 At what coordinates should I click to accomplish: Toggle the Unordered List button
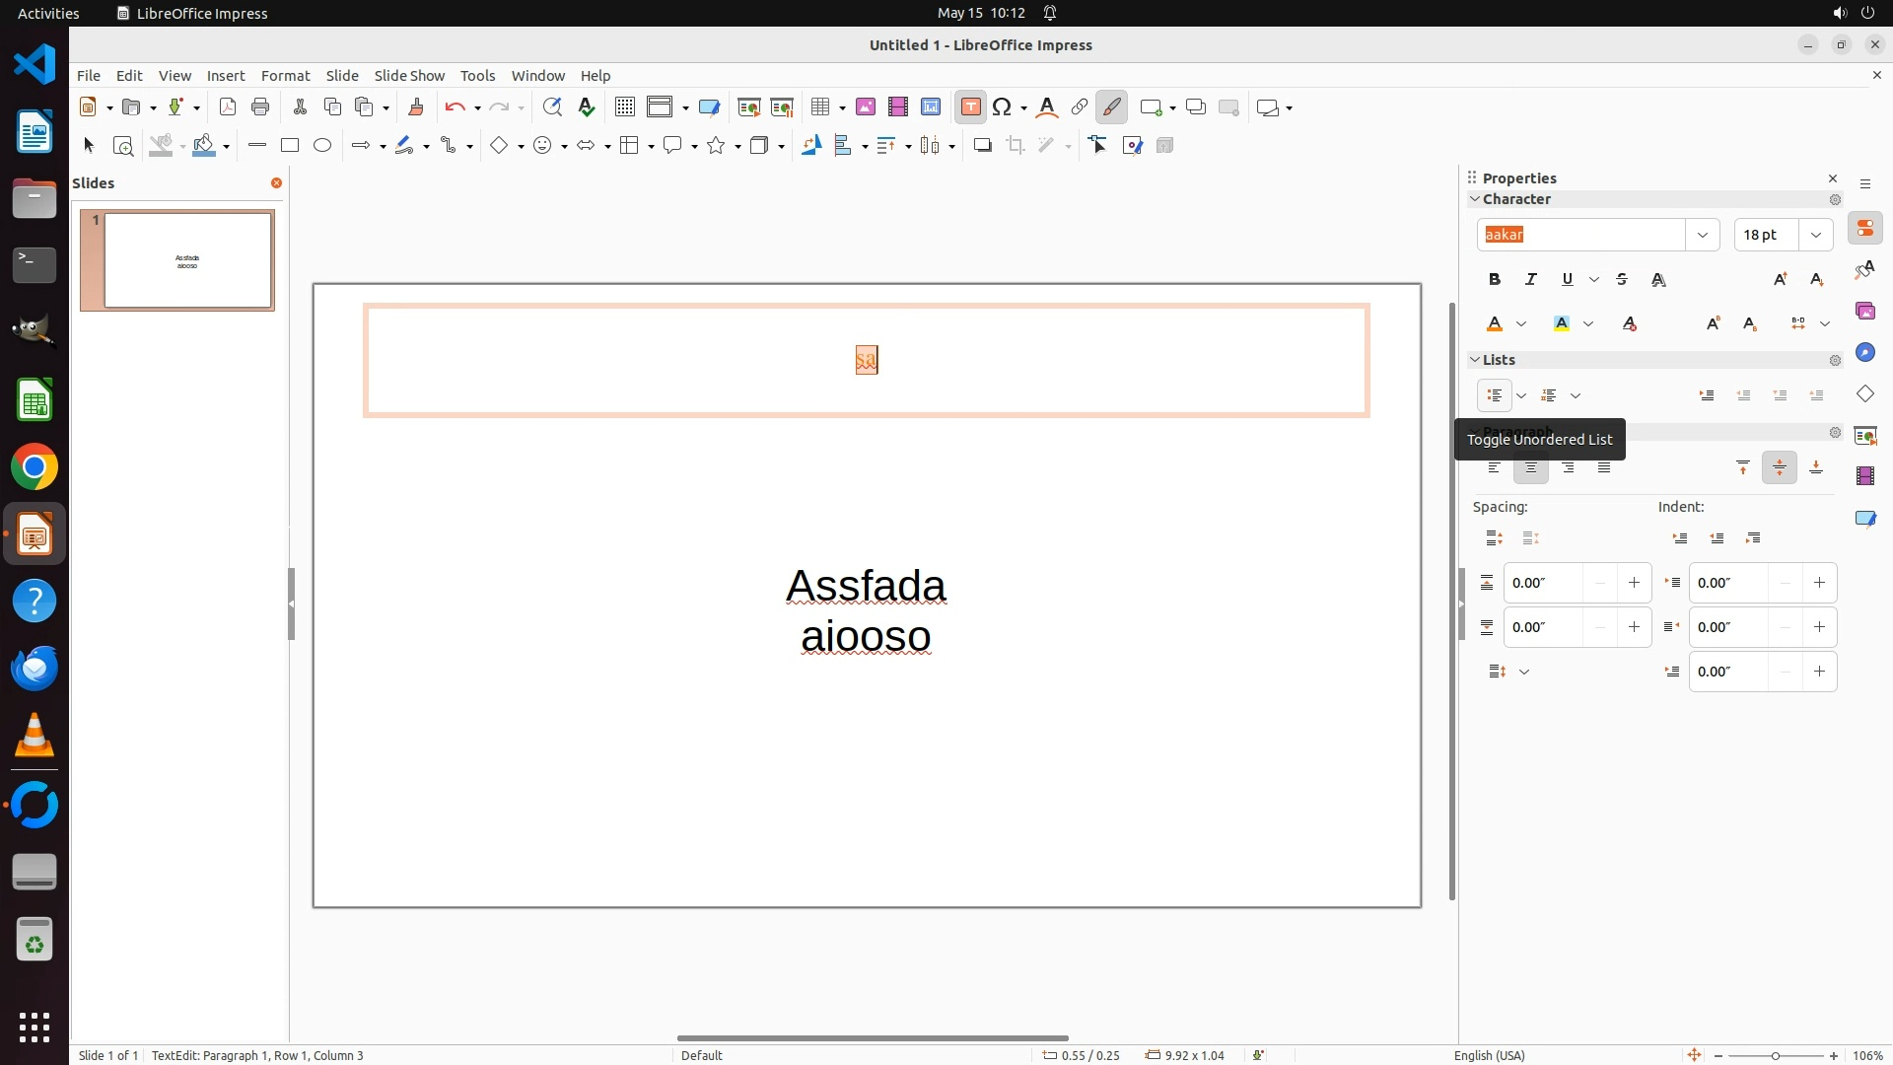(x=1495, y=395)
